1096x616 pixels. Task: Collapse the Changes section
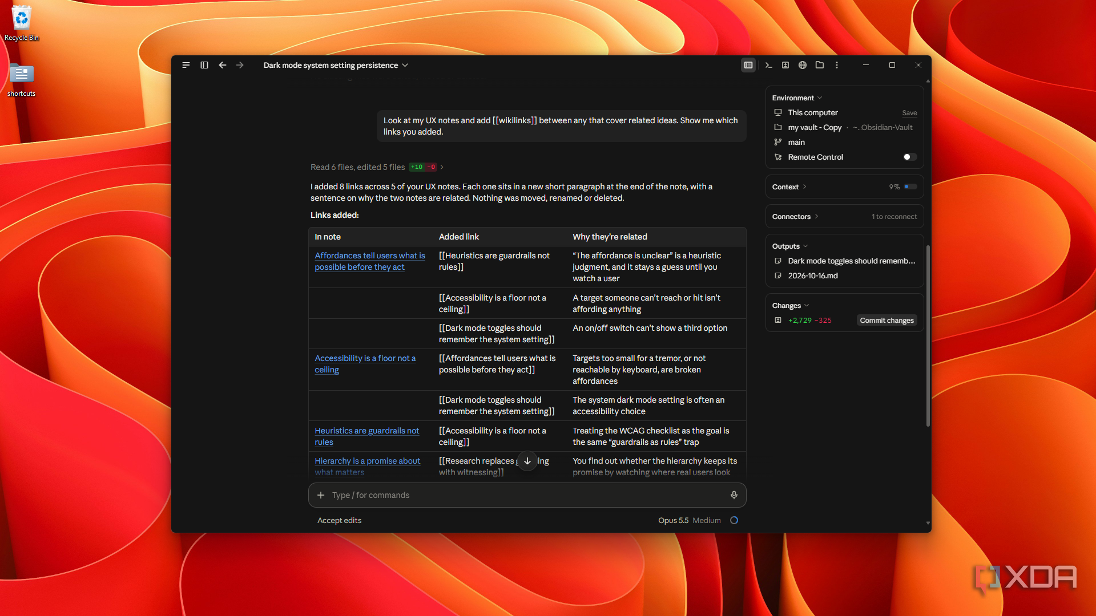tap(791, 305)
